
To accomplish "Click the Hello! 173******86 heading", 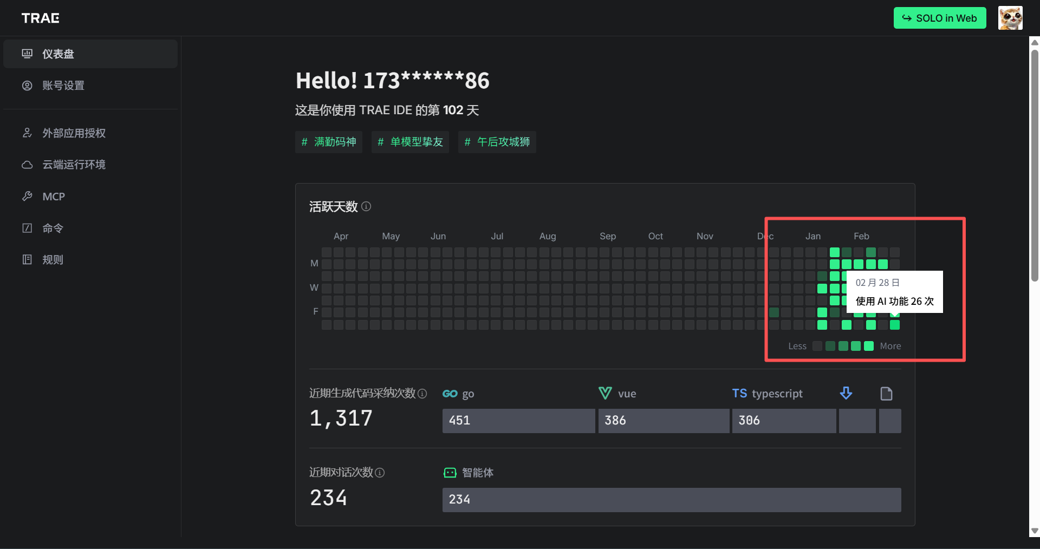I will pos(392,81).
